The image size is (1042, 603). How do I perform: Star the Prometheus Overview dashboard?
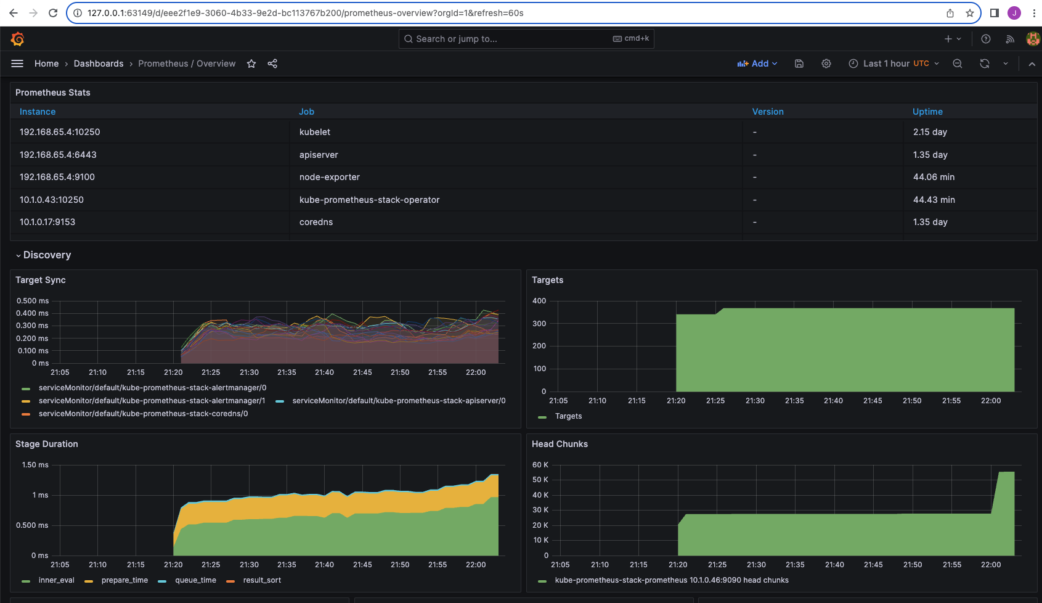(x=251, y=64)
